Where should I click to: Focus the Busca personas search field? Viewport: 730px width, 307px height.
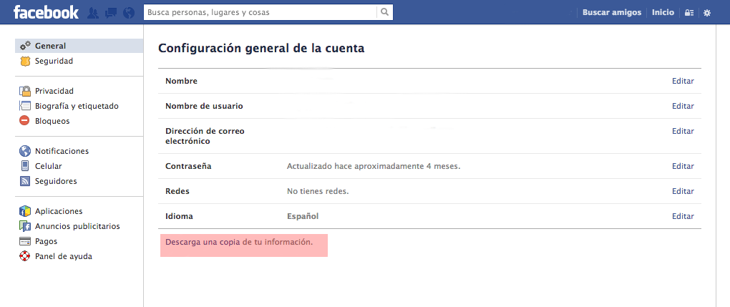click(261, 12)
